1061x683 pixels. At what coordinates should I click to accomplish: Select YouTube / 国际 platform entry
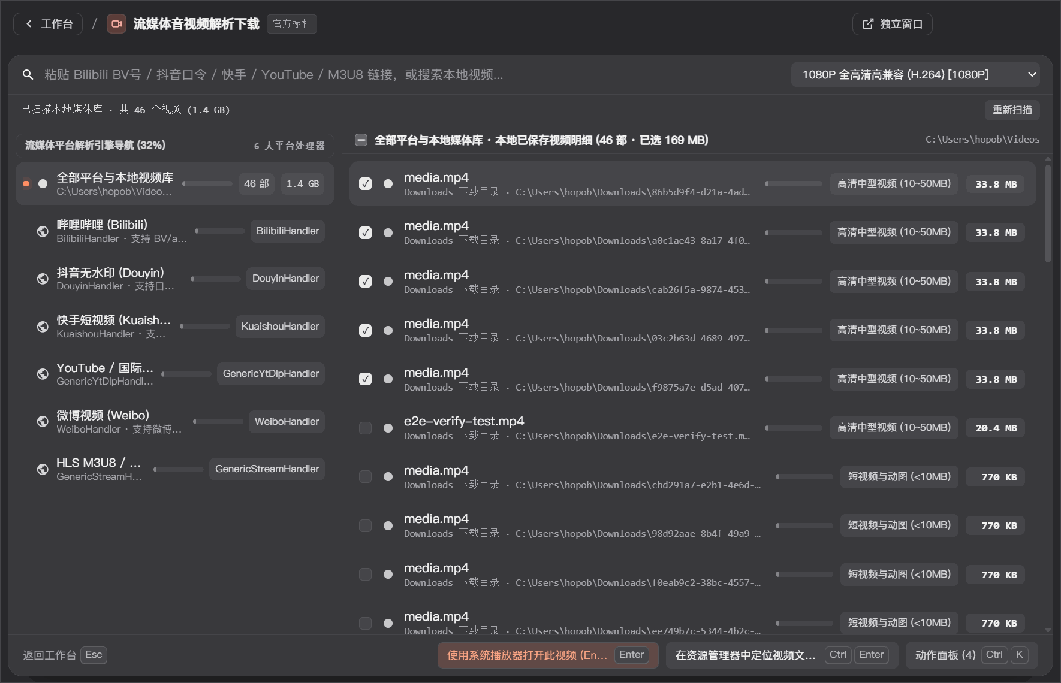point(174,374)
